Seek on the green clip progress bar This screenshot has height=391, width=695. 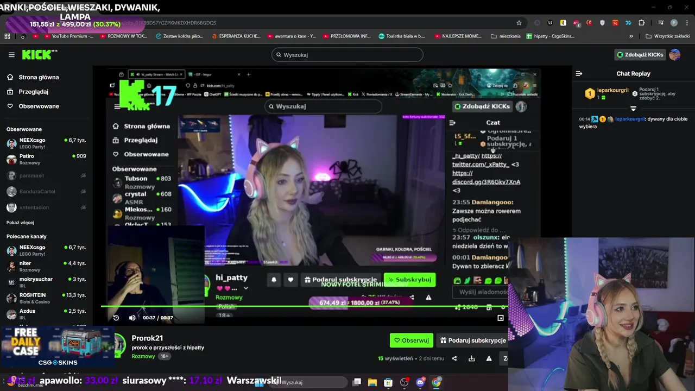(x=304, y=307)
